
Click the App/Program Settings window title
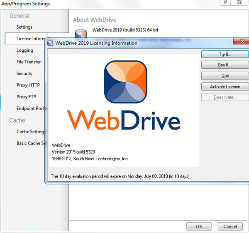tap(25, 3)
